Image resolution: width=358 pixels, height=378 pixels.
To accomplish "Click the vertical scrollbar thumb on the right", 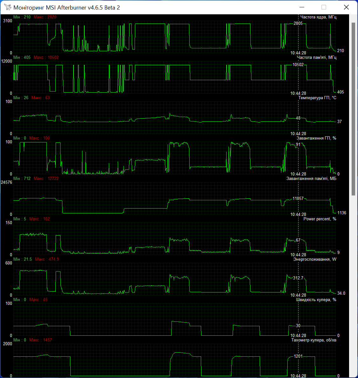I will pos(353,109).
